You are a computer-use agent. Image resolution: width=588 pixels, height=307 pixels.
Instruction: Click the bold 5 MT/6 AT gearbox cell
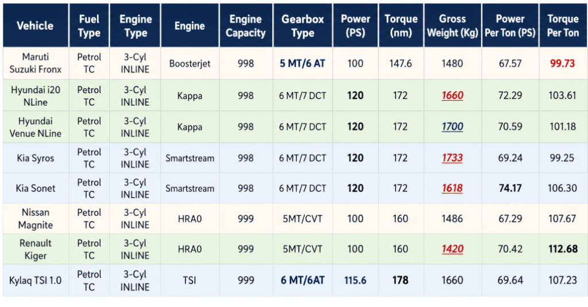click(303, 64)
